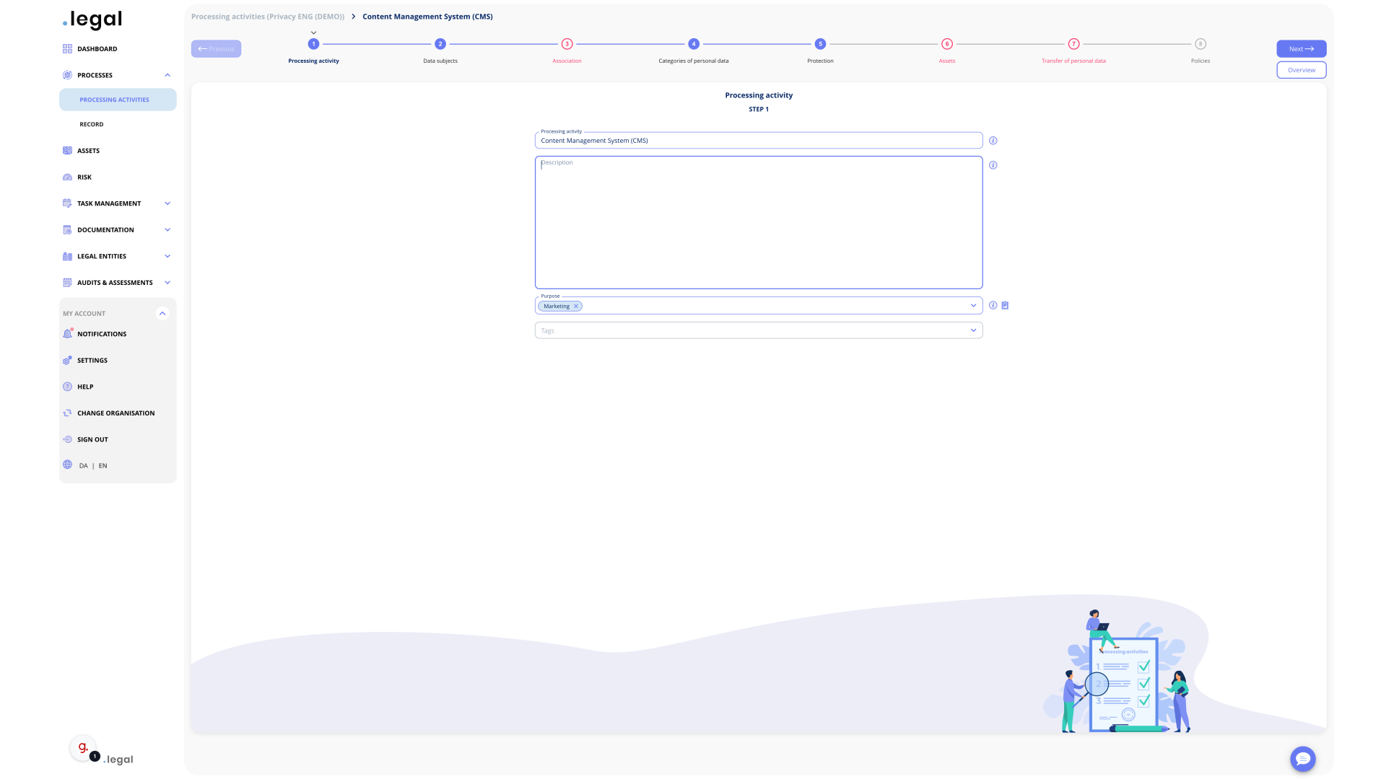
Task: Toggle language to DA from EN
Action: point(83,465)
